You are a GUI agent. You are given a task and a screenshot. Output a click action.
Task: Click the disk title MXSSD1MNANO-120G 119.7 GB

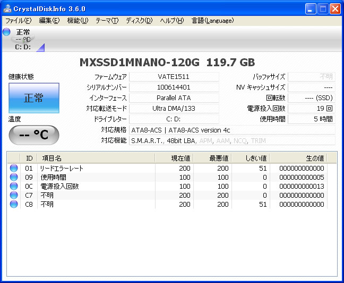[167, 63]
